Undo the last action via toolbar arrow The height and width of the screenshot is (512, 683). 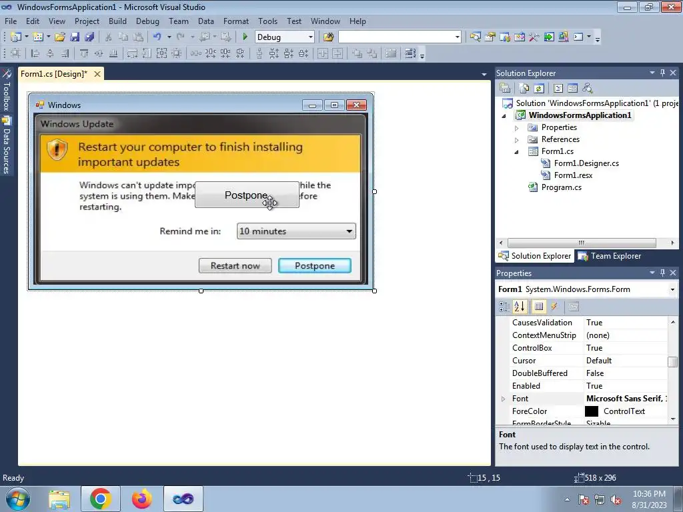tap(157, 37)
